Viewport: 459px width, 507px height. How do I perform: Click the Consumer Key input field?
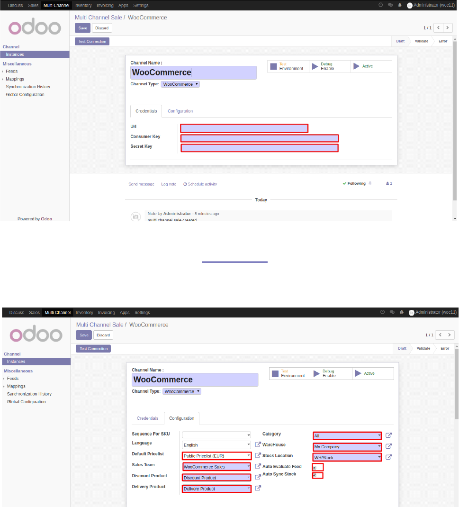tap(260, 138)
